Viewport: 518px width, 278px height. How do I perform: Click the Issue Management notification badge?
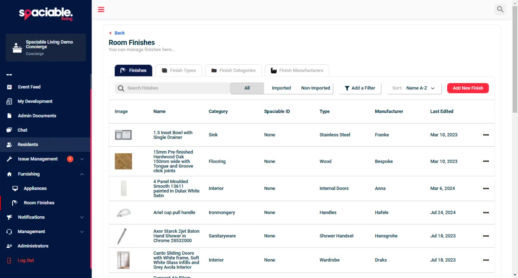[70, 159]
